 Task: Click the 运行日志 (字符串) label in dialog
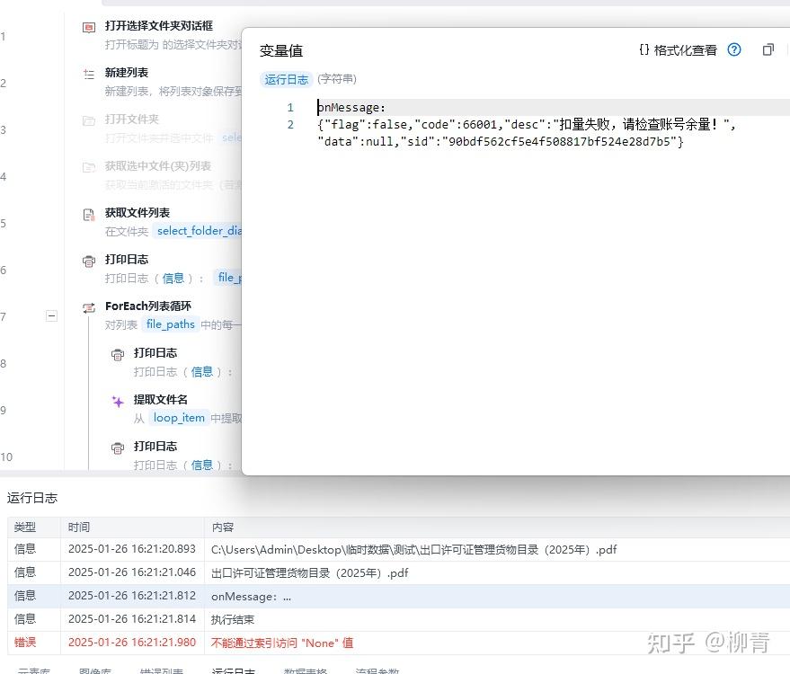[x=286, y=79]
